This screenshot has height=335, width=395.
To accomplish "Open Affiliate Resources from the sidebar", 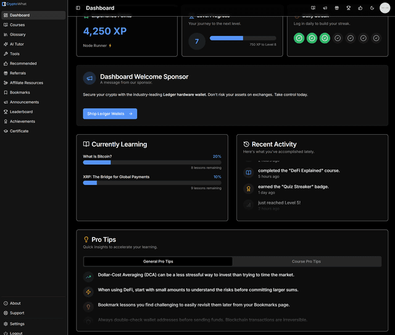I will tap(33, 83).
